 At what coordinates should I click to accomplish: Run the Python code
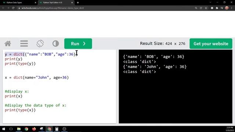(x=78, y=44)
